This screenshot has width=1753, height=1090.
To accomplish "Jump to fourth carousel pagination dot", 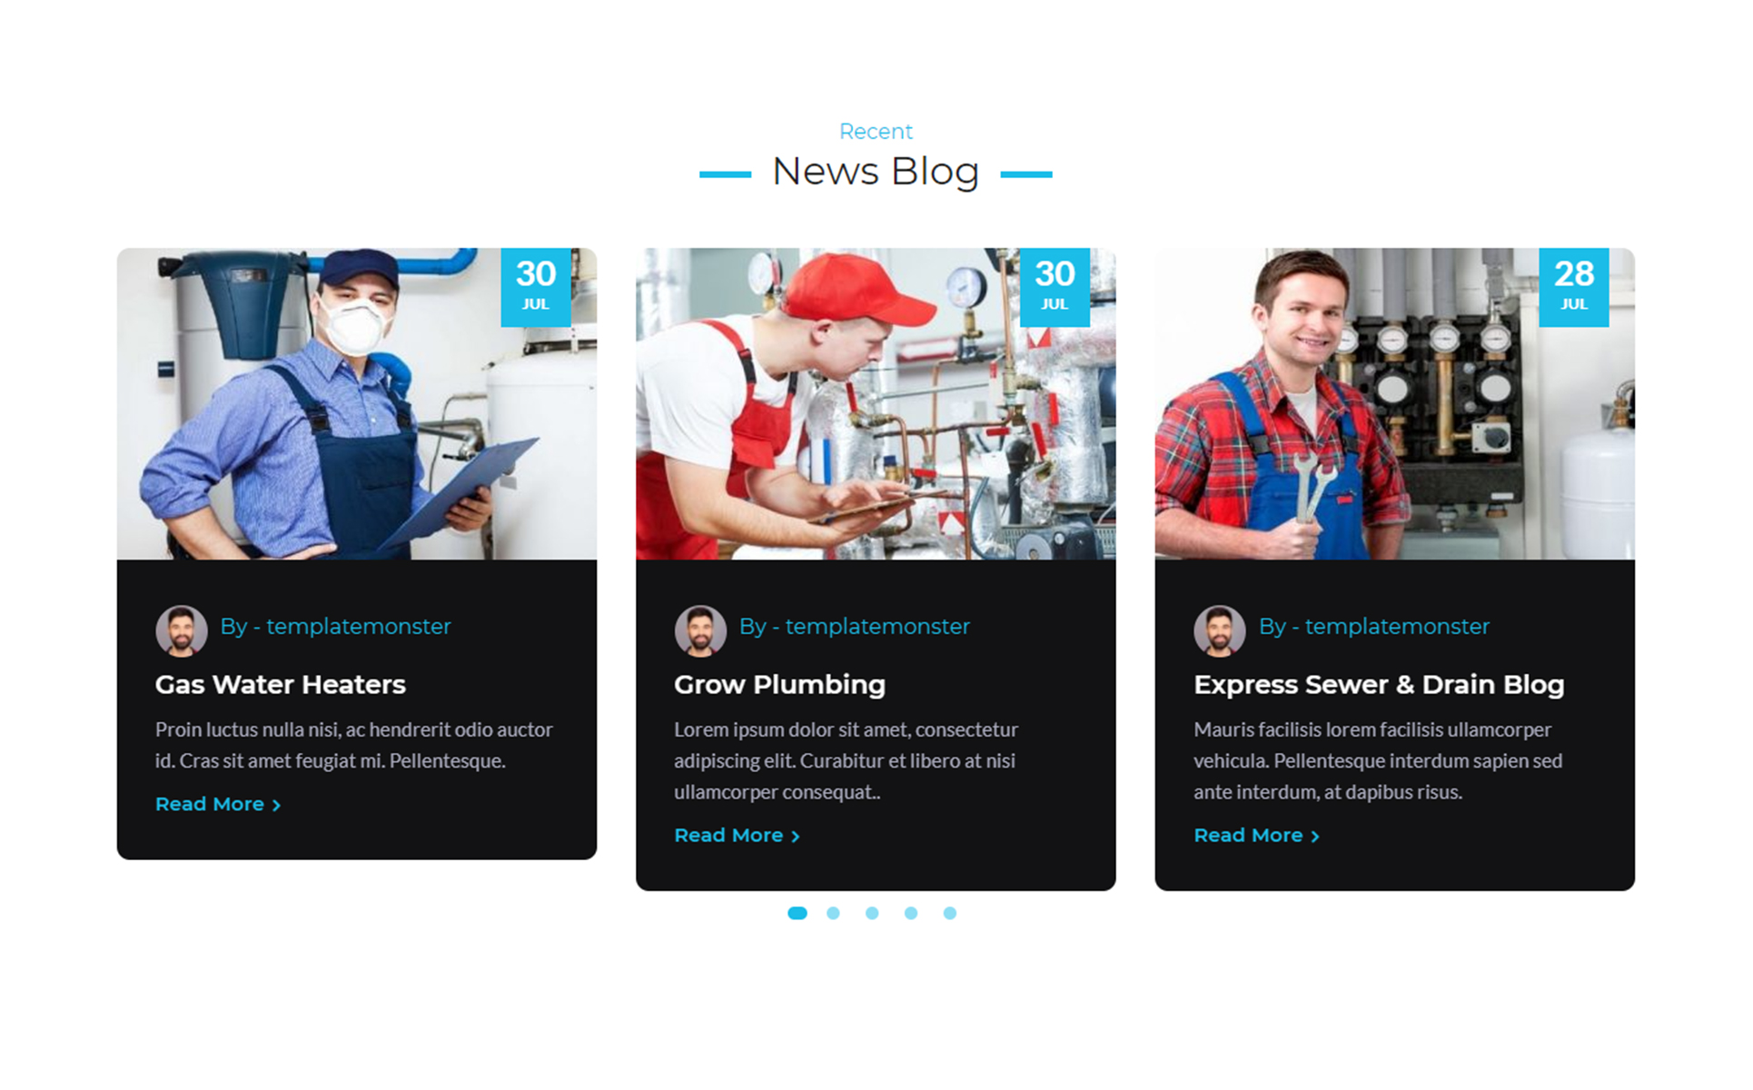I will (x=910, y=913).
